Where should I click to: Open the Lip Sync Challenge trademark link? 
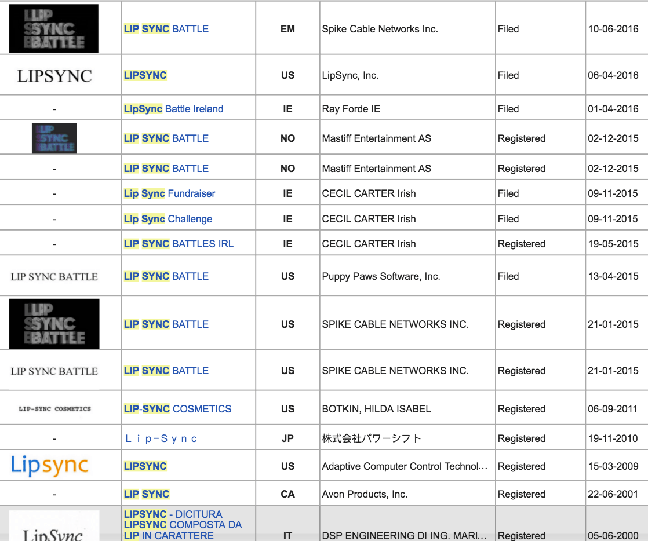point(168,219)
